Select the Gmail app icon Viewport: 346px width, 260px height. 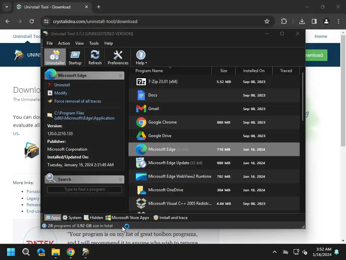coord(141,109)
